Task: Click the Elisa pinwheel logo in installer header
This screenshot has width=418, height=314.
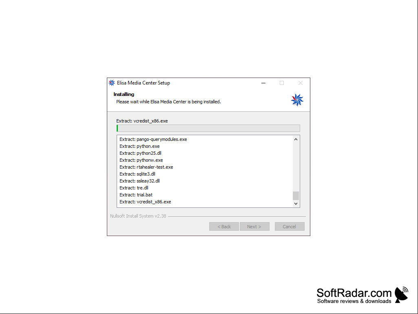Action: [297, 100]
